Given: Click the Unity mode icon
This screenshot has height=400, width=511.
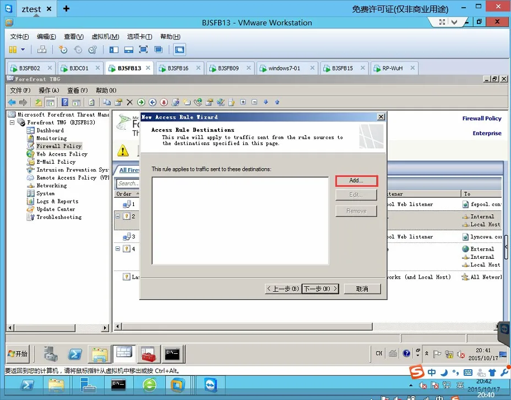Looking at the screenshot, I should (x=159, y=49).
